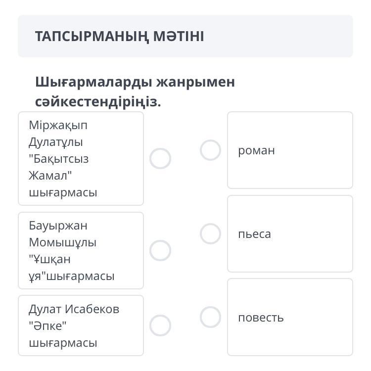The width and height of the screenshot is (371, 371).
Task: Click "шығармасы" in the Міржақып Дулатұлы card
Action: click(63, 192)
